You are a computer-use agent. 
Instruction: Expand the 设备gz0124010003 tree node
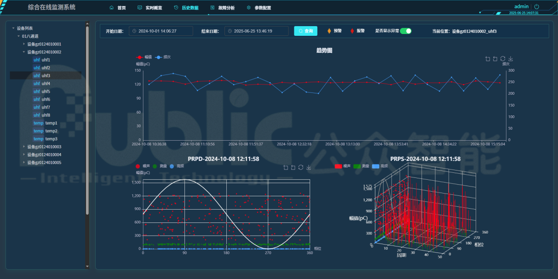point(24,147)
